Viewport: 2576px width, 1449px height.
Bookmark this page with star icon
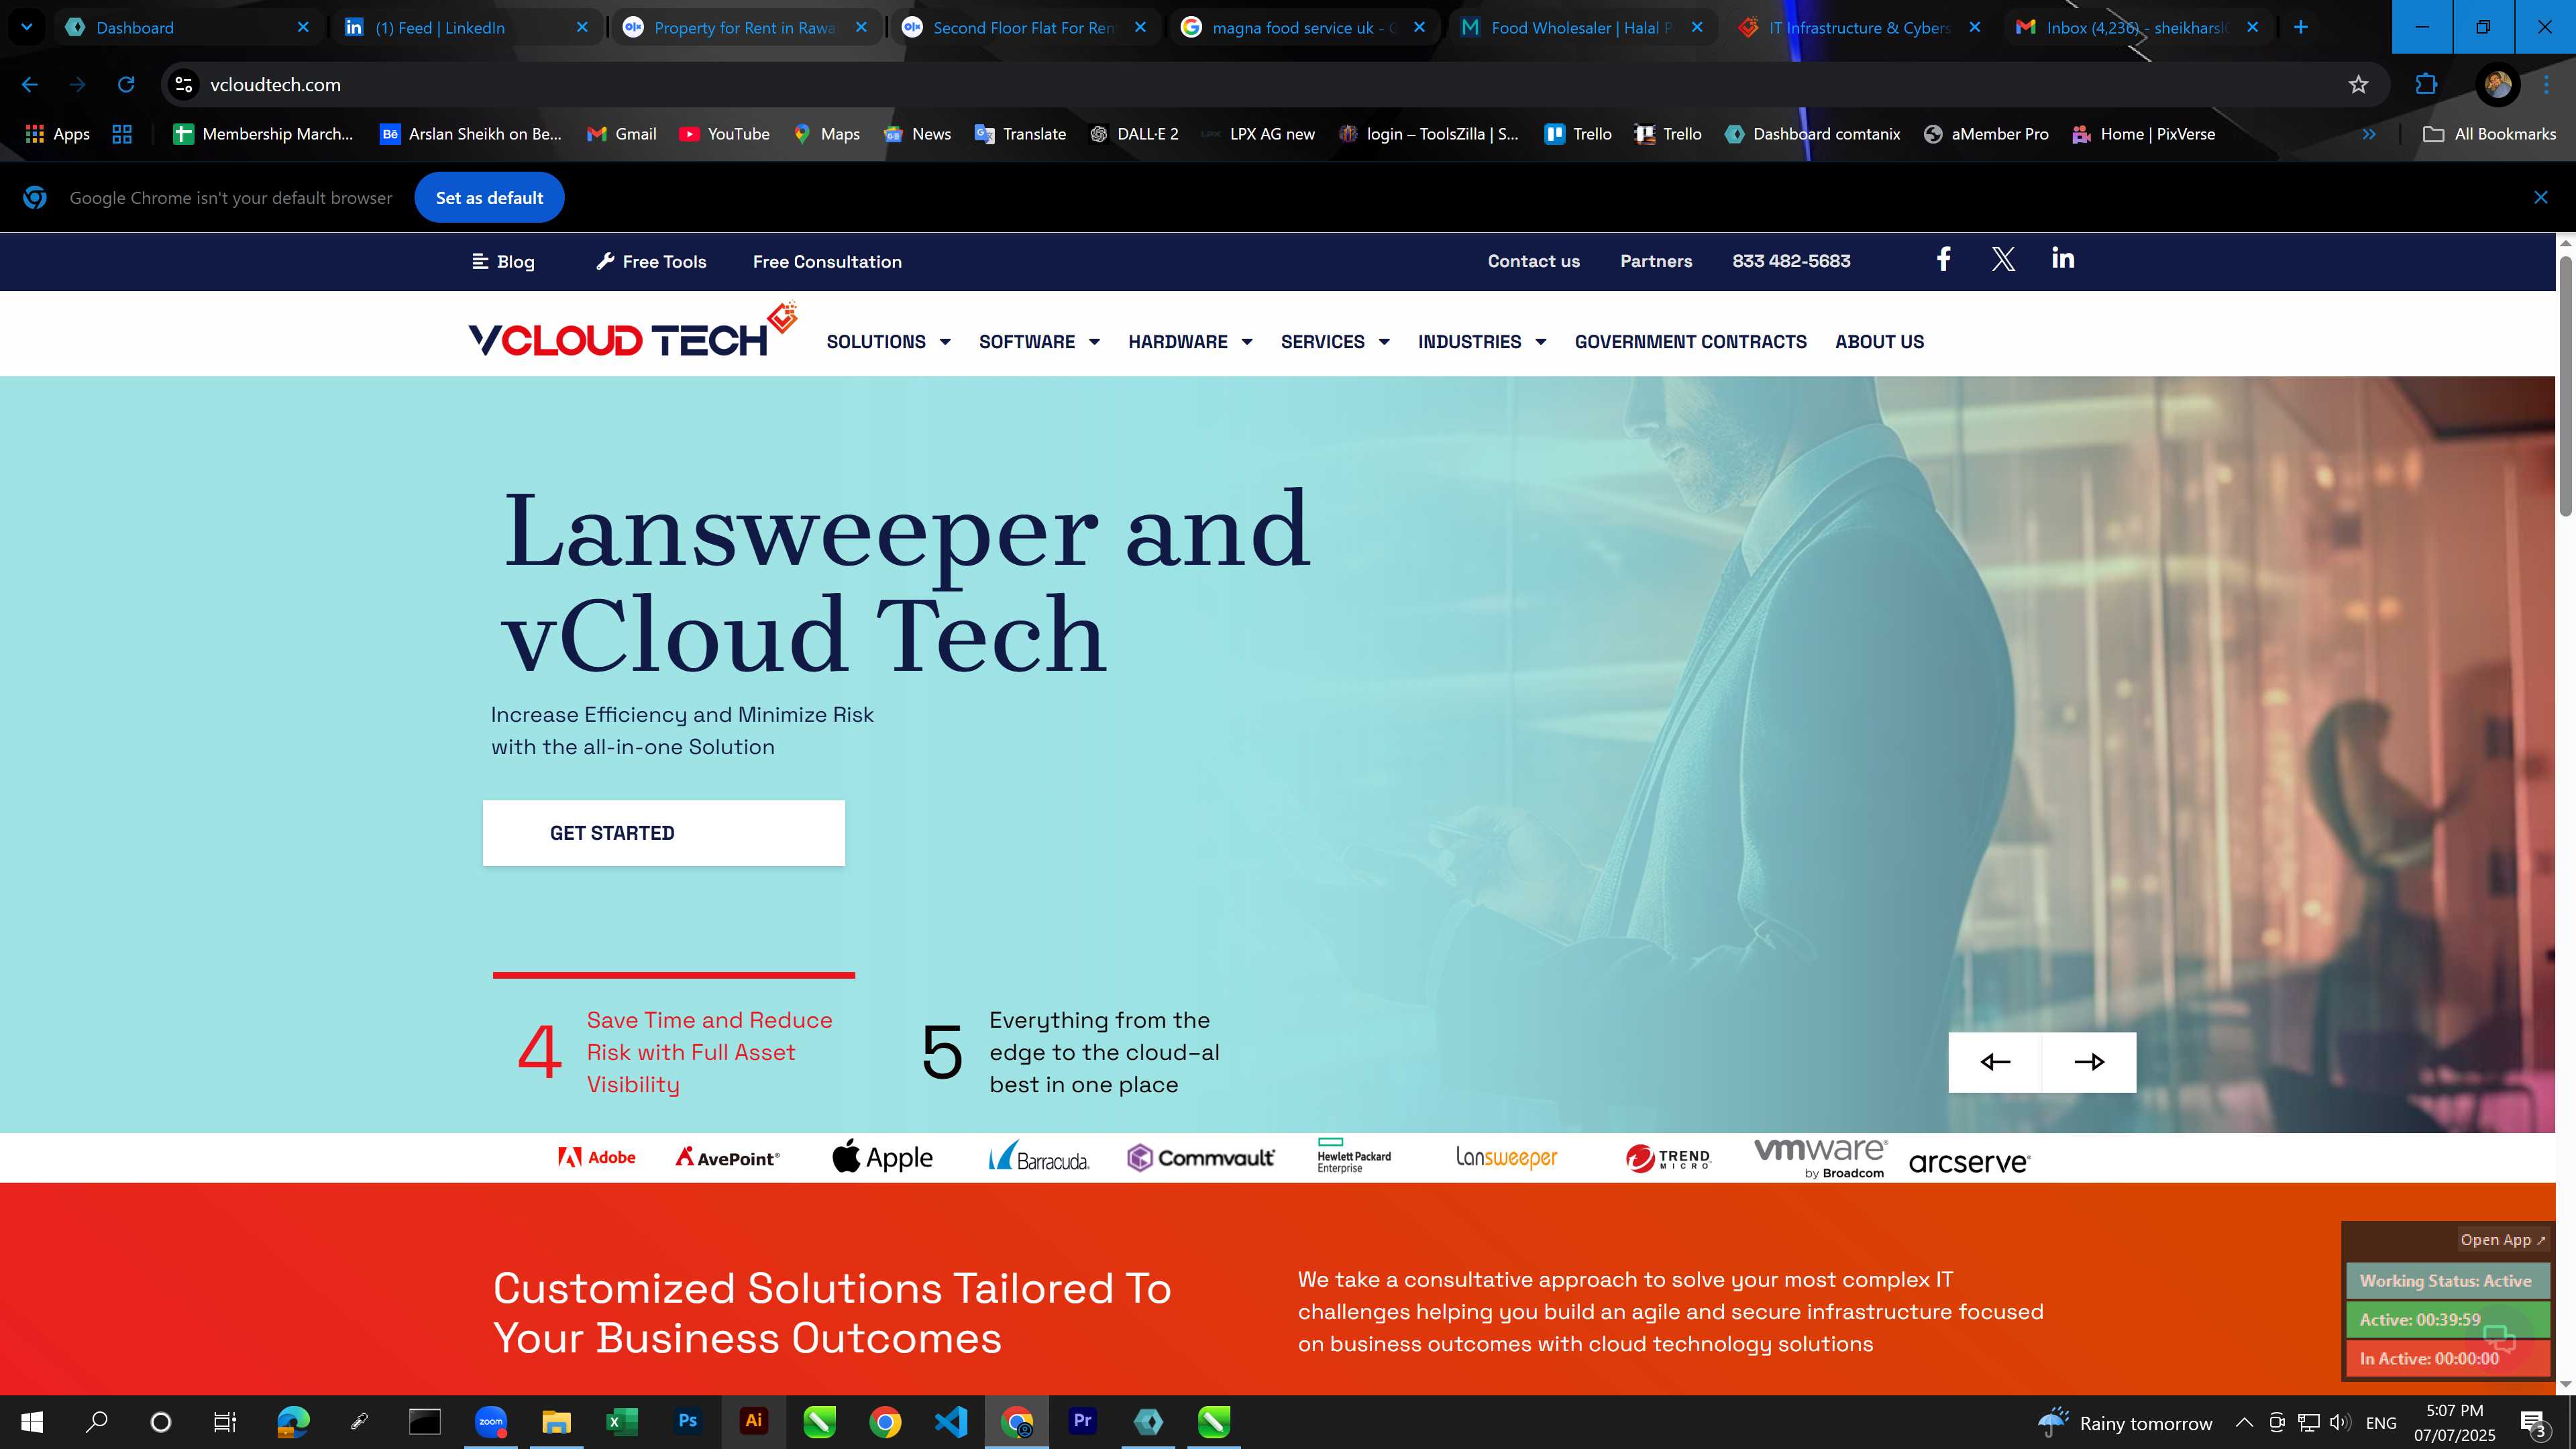[x=2358, y=84]
